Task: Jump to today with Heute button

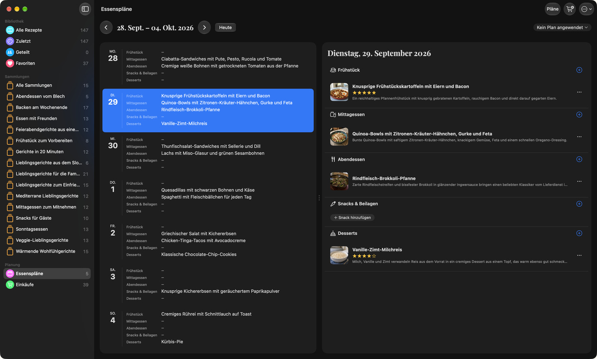Action: 225,27
